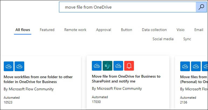Select the All flows tab
Screen dimensions: 208x110
[x=23, y=30]
